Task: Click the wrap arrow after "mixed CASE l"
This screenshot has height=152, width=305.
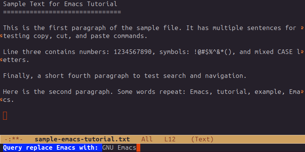Action: point(302,52)
